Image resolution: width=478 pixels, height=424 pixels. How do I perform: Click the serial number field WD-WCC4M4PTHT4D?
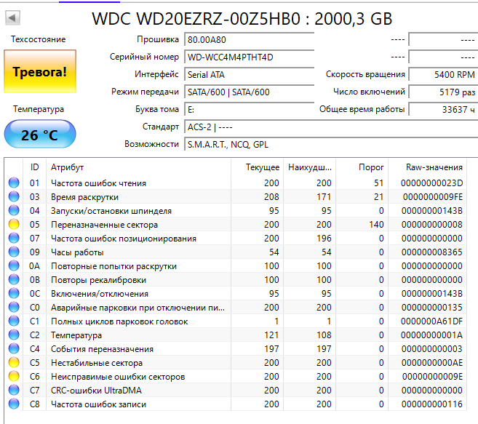[x=249, y=57]
